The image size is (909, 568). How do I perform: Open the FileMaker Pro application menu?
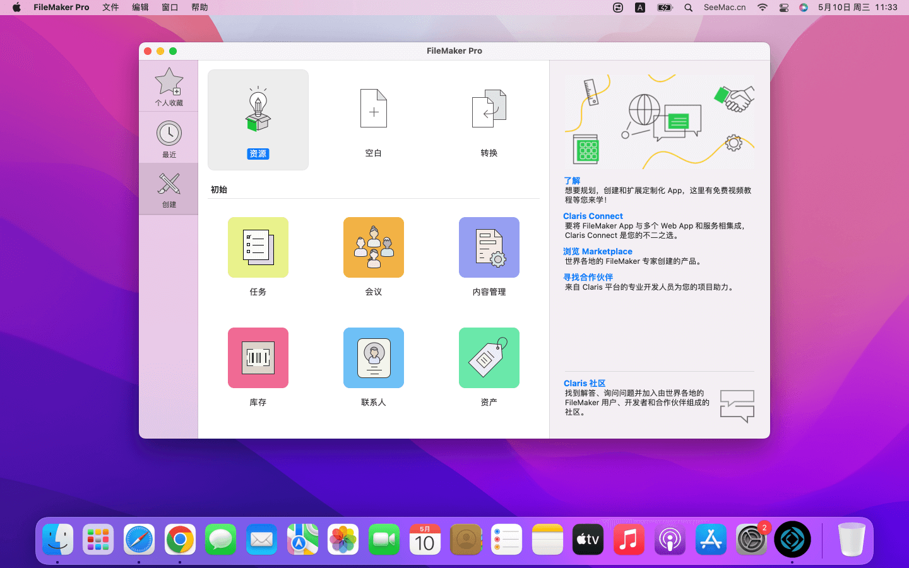pyautogui.click(x=61, y=8)
